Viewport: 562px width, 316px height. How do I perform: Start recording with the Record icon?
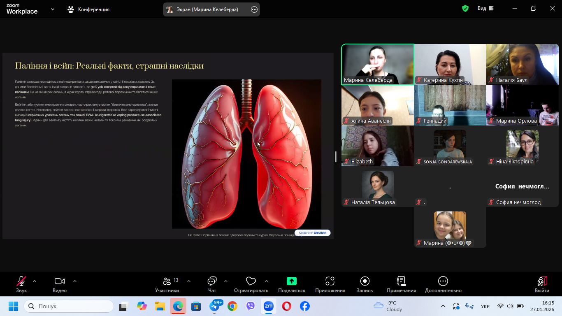click(x=365, y=281)
